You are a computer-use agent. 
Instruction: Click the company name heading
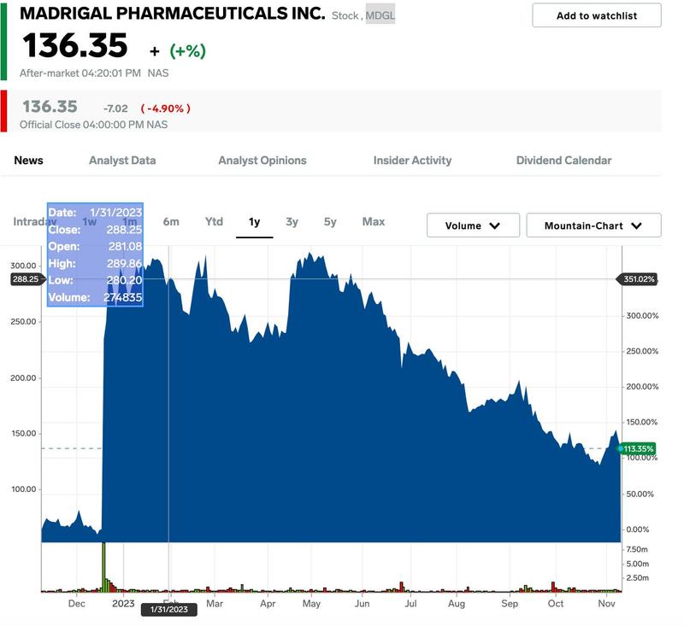click(173, 14)
